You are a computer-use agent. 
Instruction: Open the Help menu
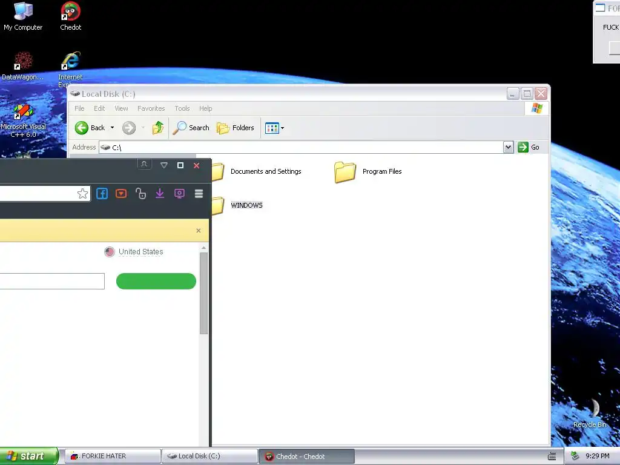tap(205, 108)
